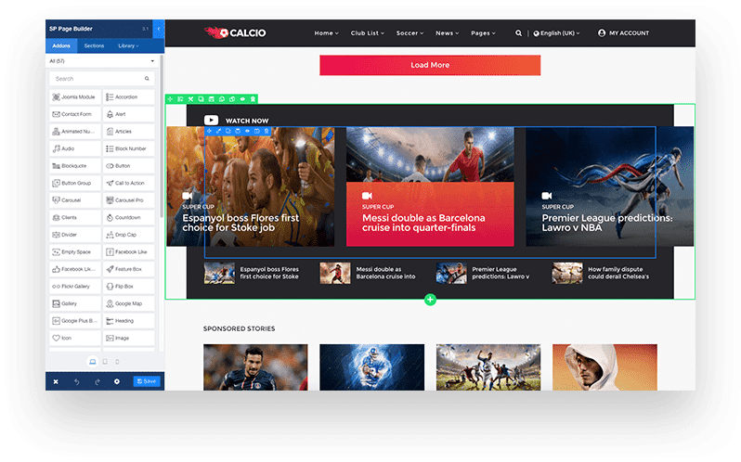Select the Blockquote addon

75,166
